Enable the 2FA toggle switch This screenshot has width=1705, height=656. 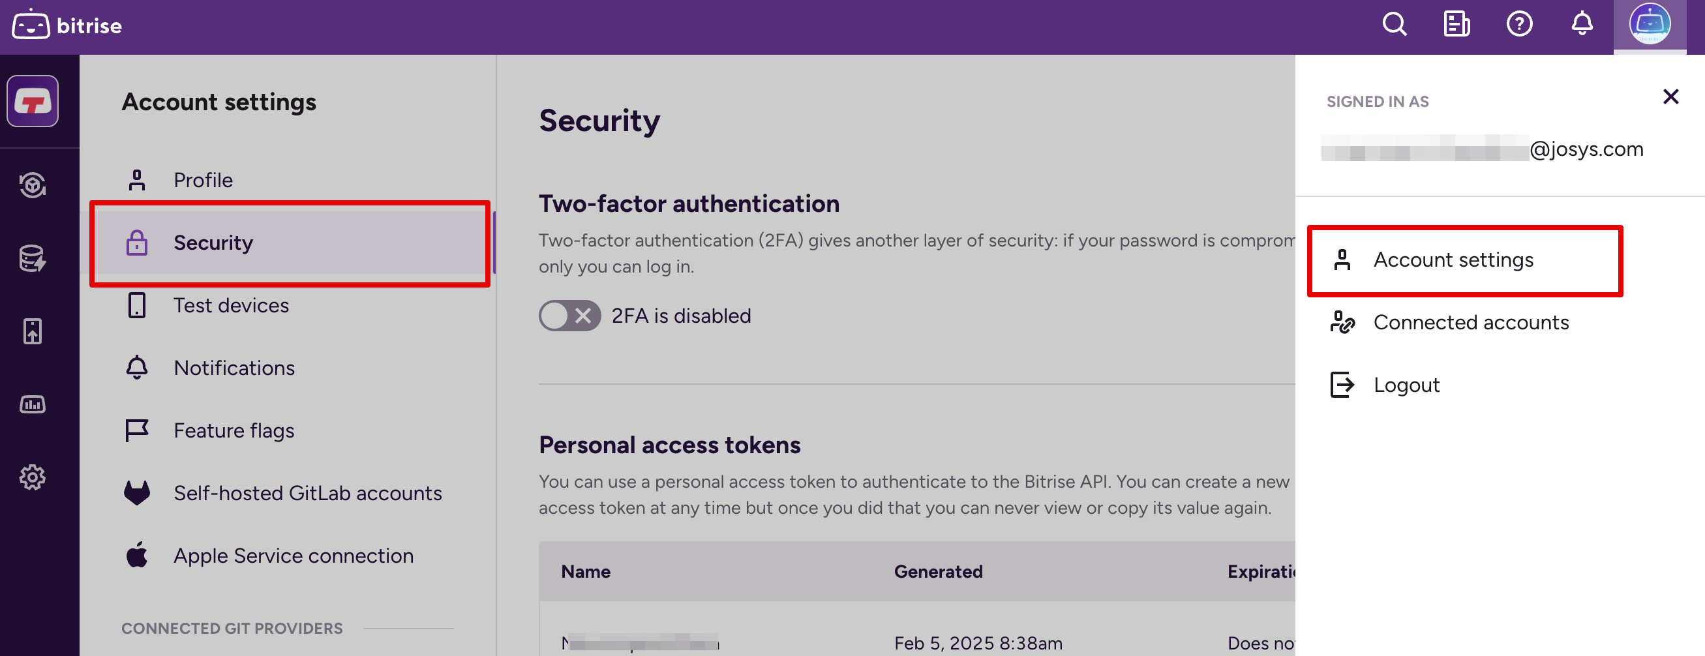[569, 316]
